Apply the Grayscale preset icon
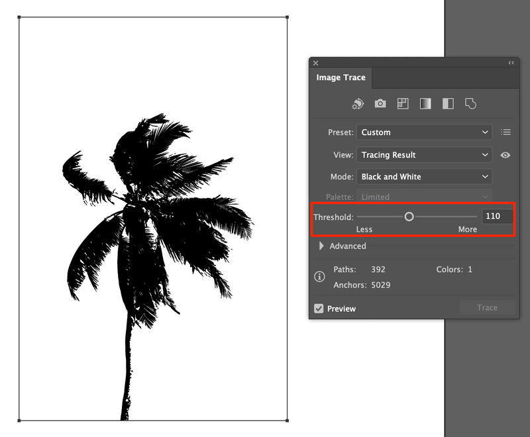This screenshot has height=437, width=530. [x=425, y=104]
